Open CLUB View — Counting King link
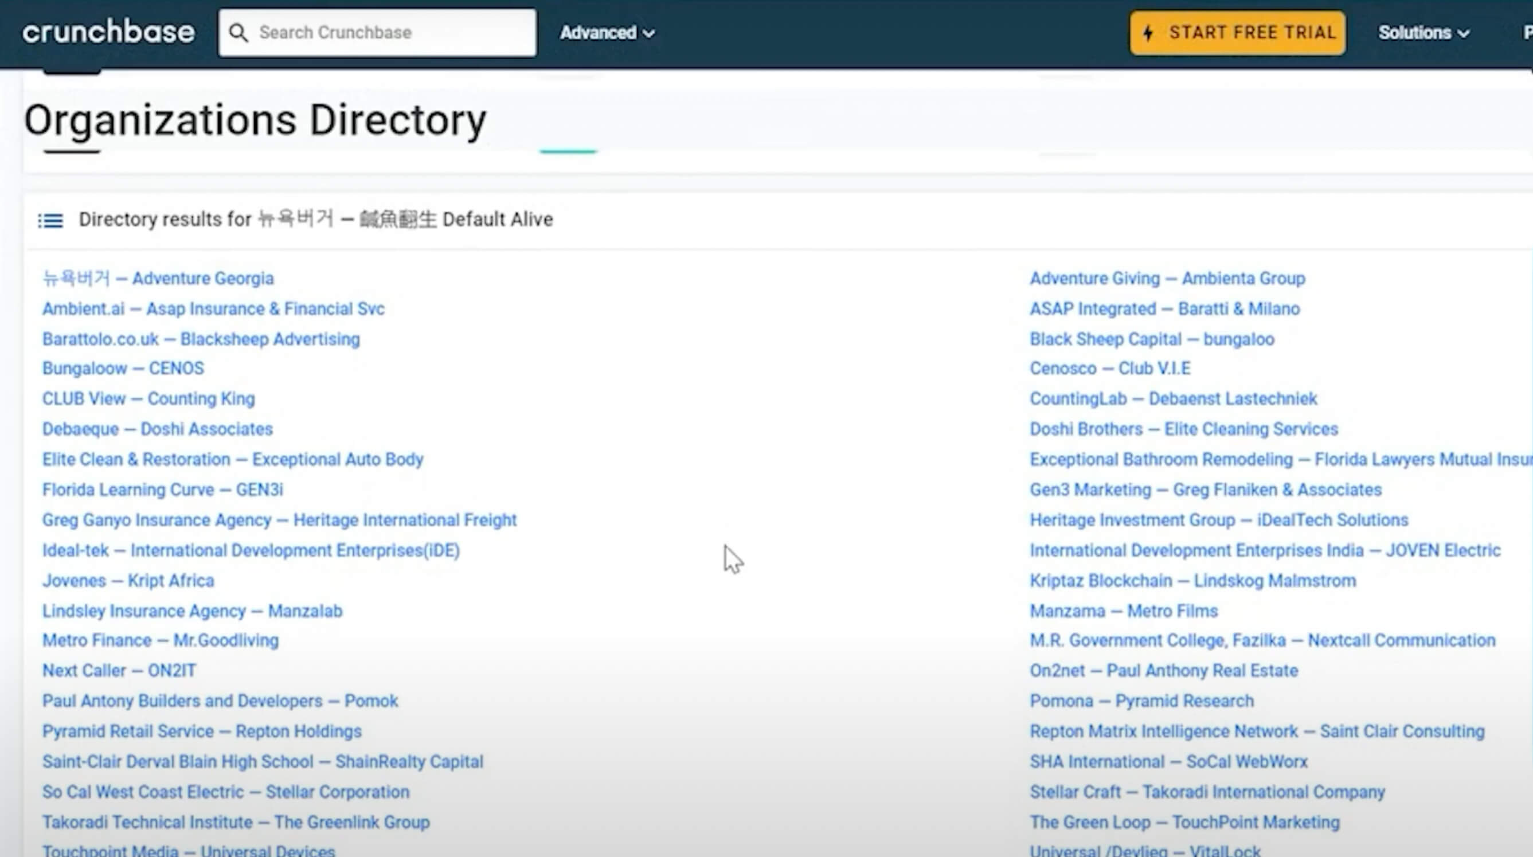 point(148,399)
